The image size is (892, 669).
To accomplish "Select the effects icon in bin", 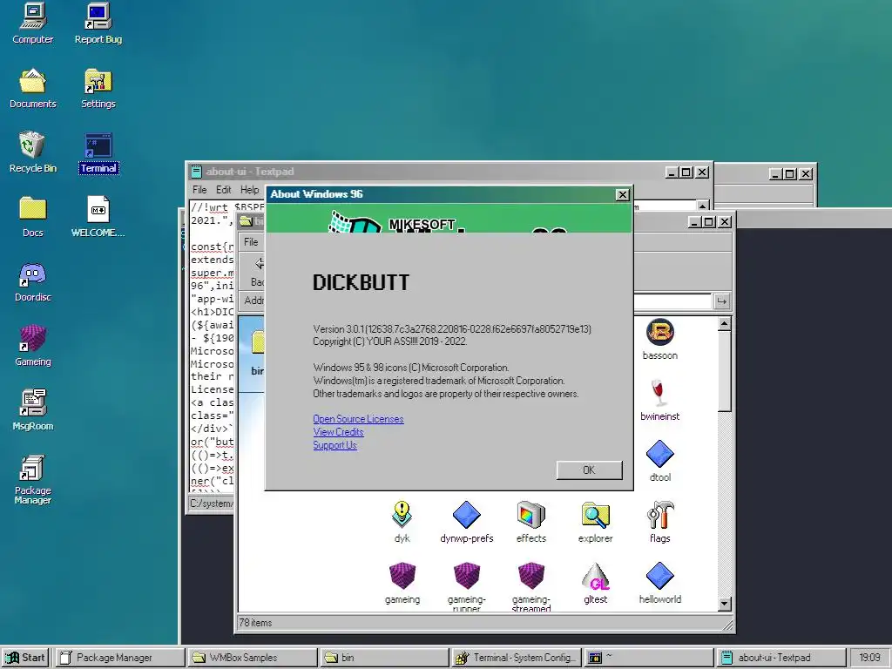I will [x=530, y=523].
